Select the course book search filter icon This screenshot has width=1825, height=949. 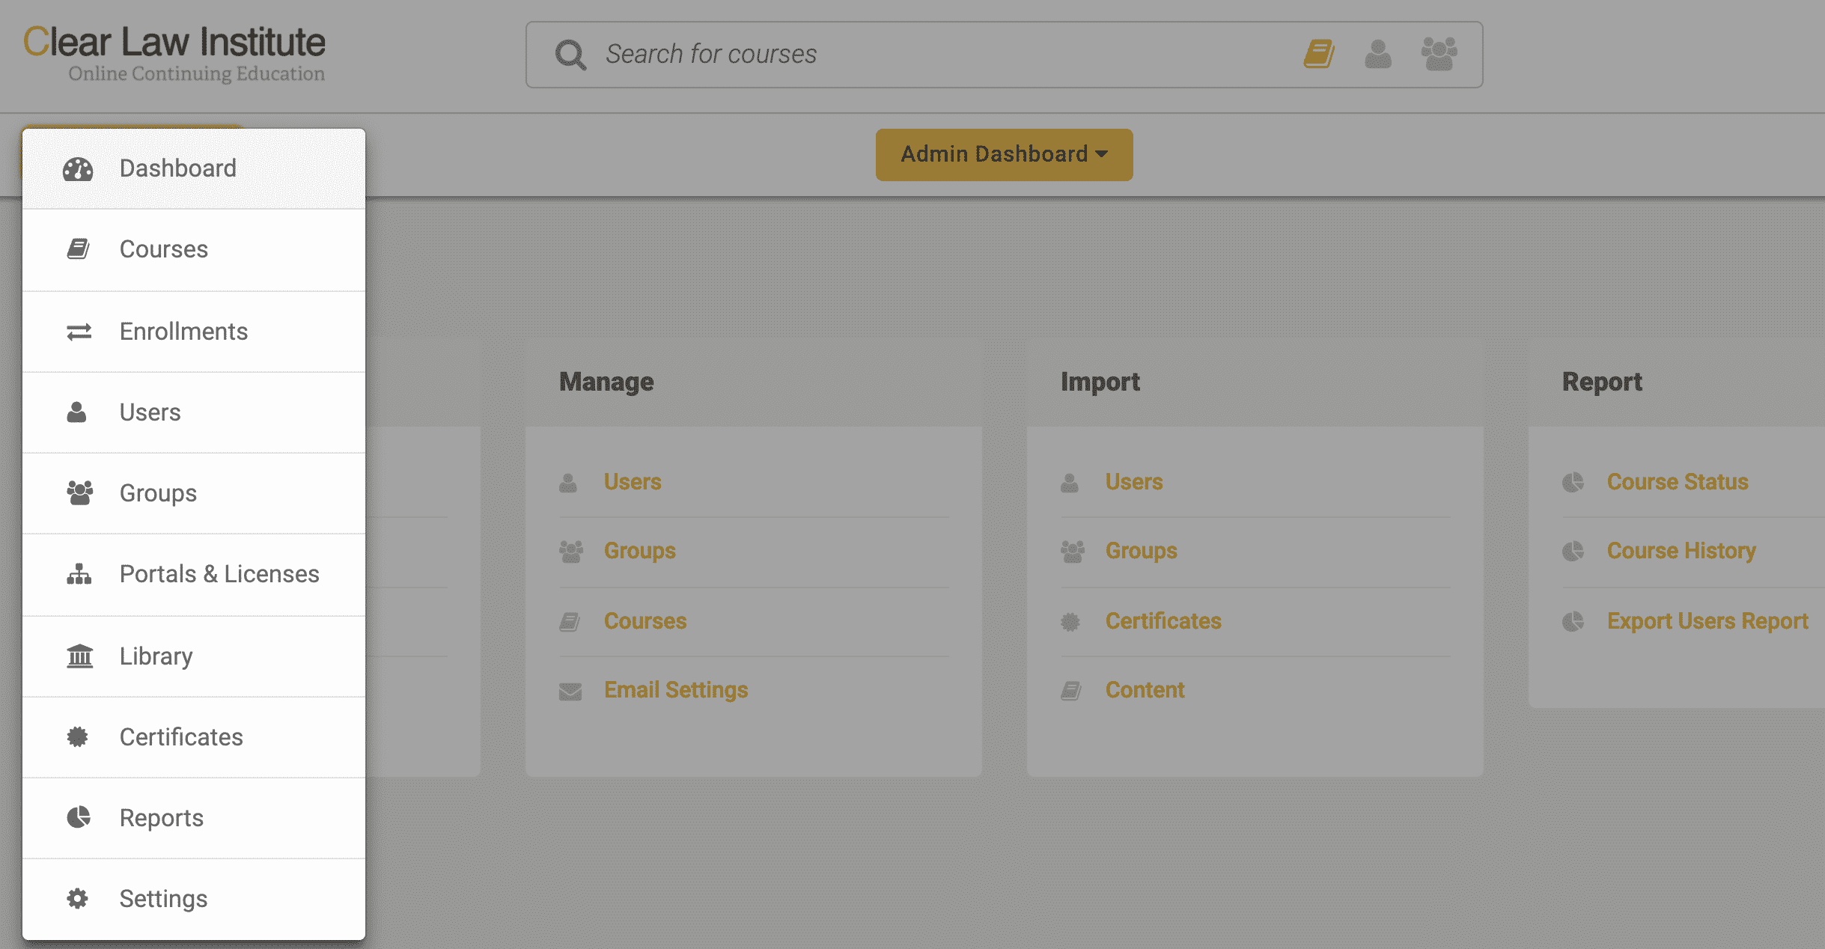point(1319,54)
